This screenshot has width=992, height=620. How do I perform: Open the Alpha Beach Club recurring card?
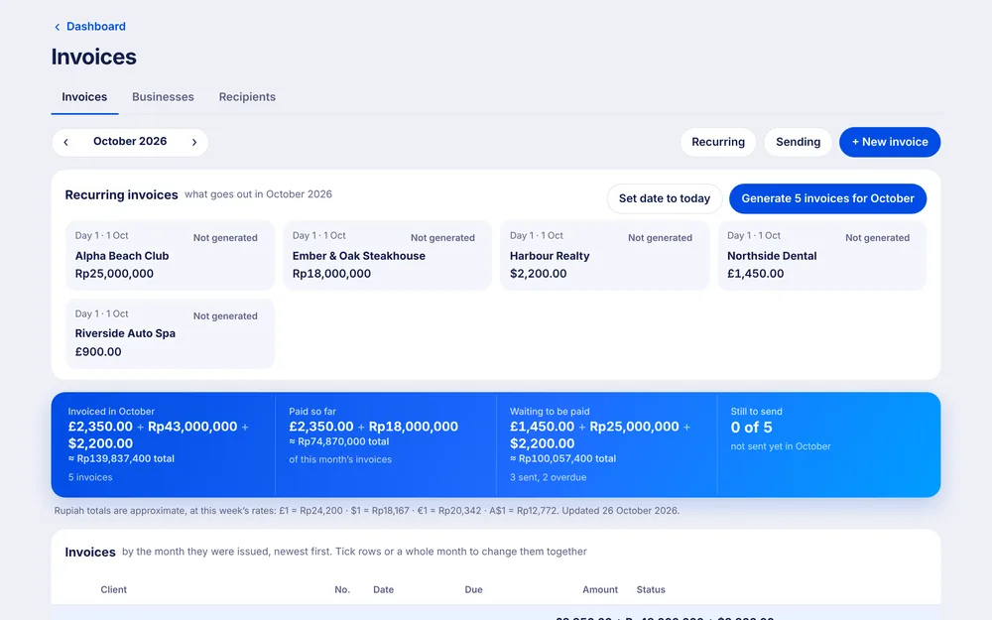pos(171,255)
